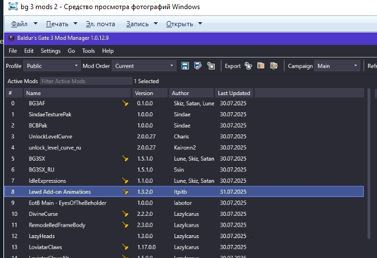Click the Filter Active Mods input field
377x258 pixels.
(86, 81)
